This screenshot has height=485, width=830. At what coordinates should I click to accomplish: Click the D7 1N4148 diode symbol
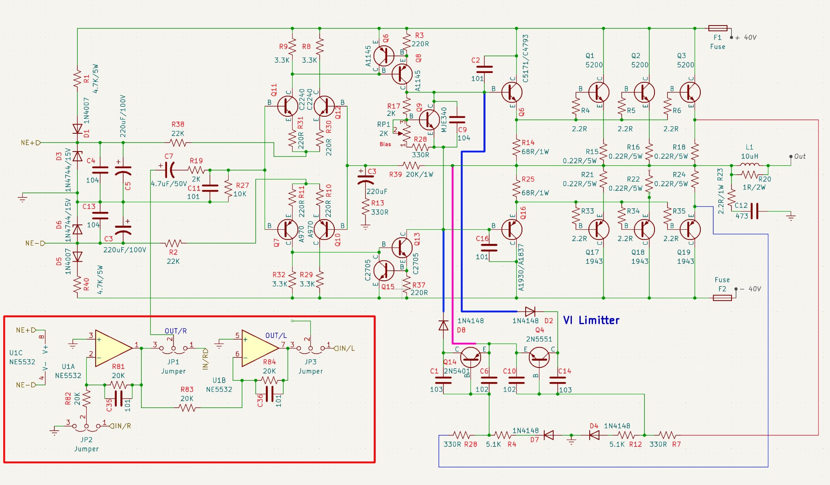coord(548,436)
